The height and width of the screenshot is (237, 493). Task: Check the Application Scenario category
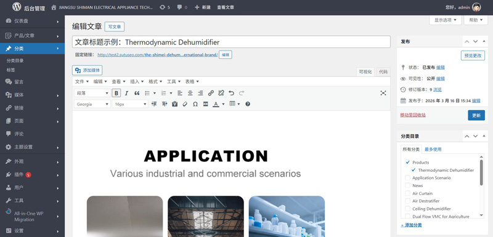(408, 178)
